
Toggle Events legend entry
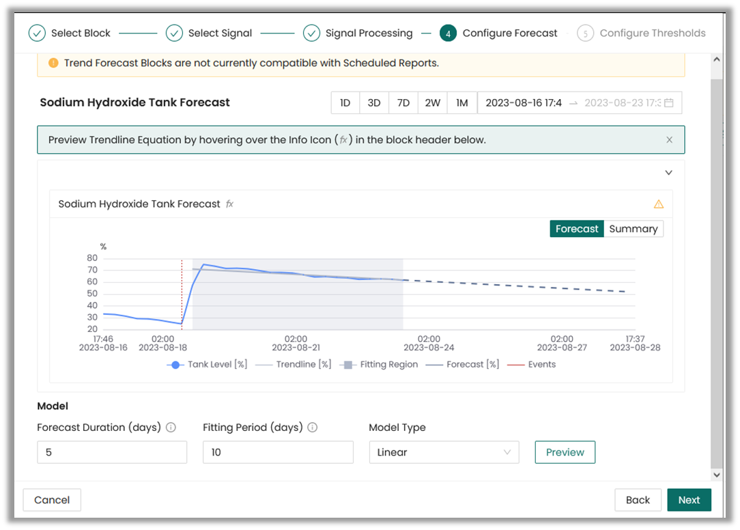click(531, 365)
